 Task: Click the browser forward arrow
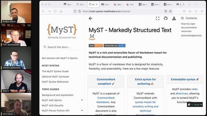click(49, 11)
